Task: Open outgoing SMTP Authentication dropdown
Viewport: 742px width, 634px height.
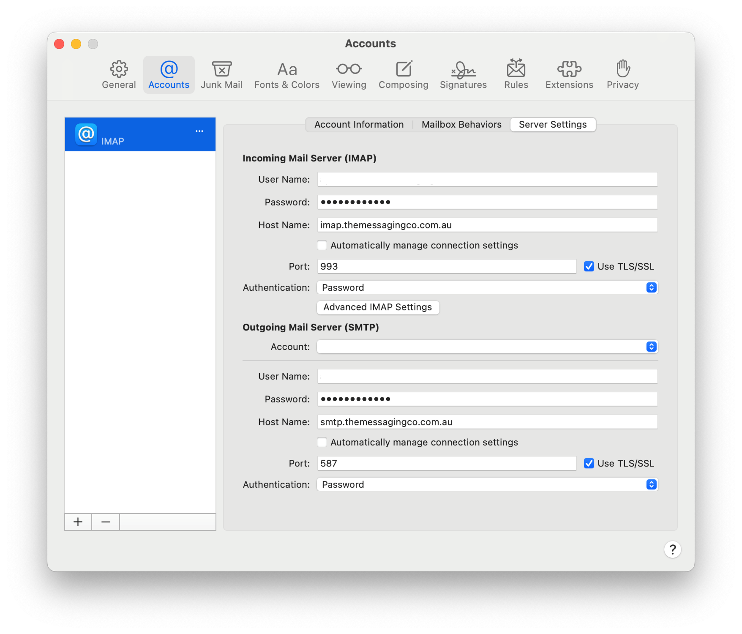Action: pyautogui.click(x=487, y=485)
